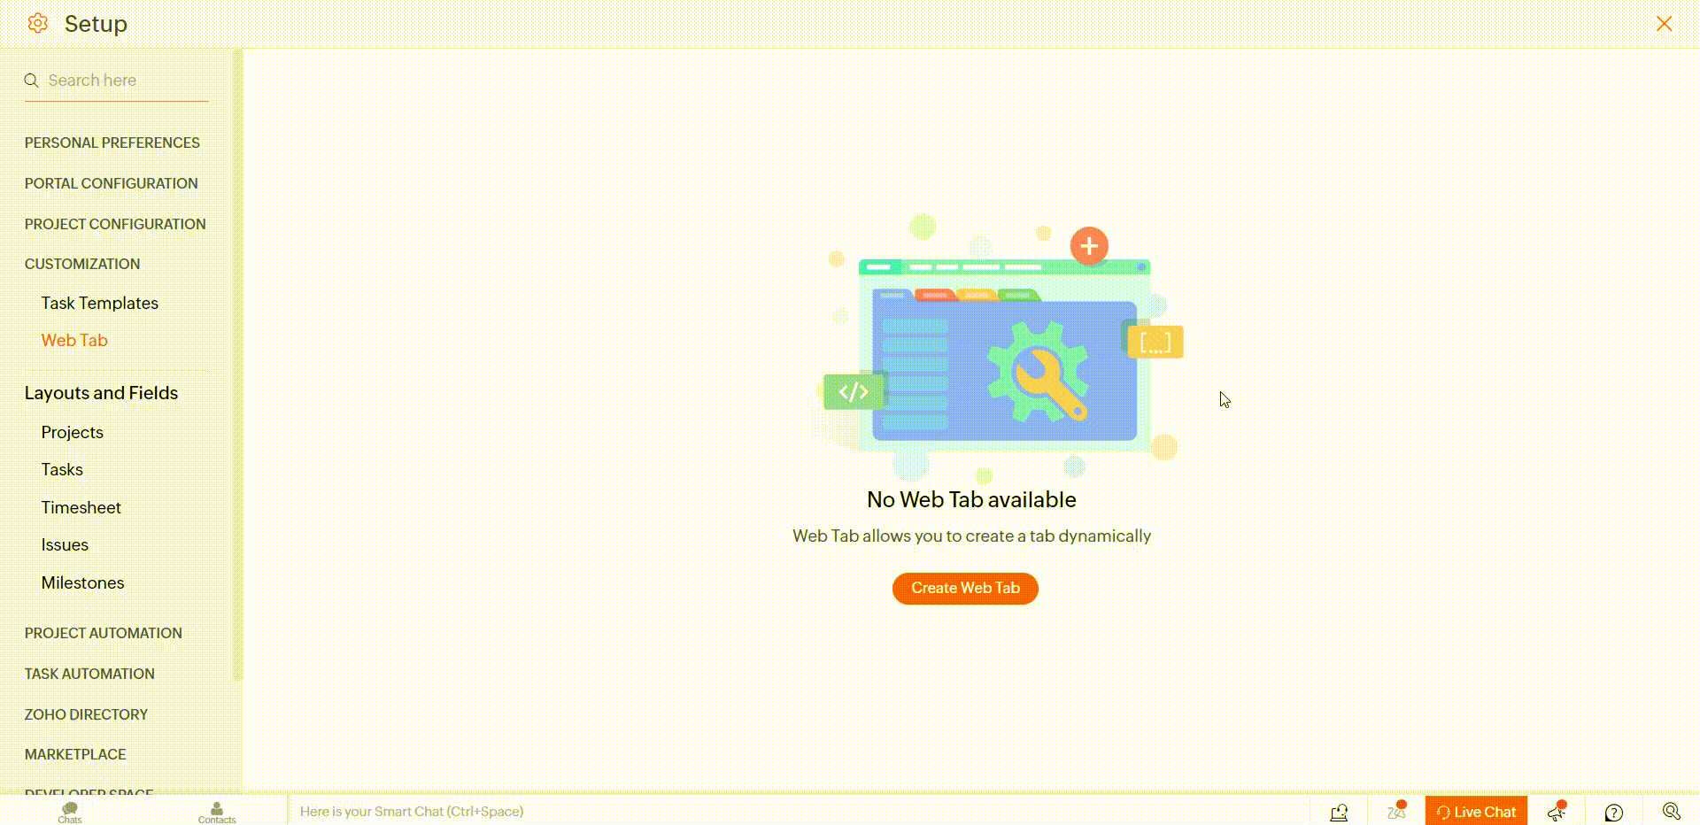The image size is (1700, 825).
Task: Close the Setup page with X
Action: (x=1665, y=24)
